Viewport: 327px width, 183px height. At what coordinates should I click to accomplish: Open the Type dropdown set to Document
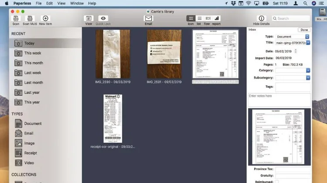(x=292, y=37)
